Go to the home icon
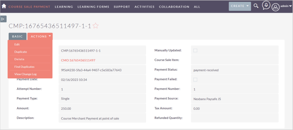Screen dimensions: 293x130 click(4, 6)
